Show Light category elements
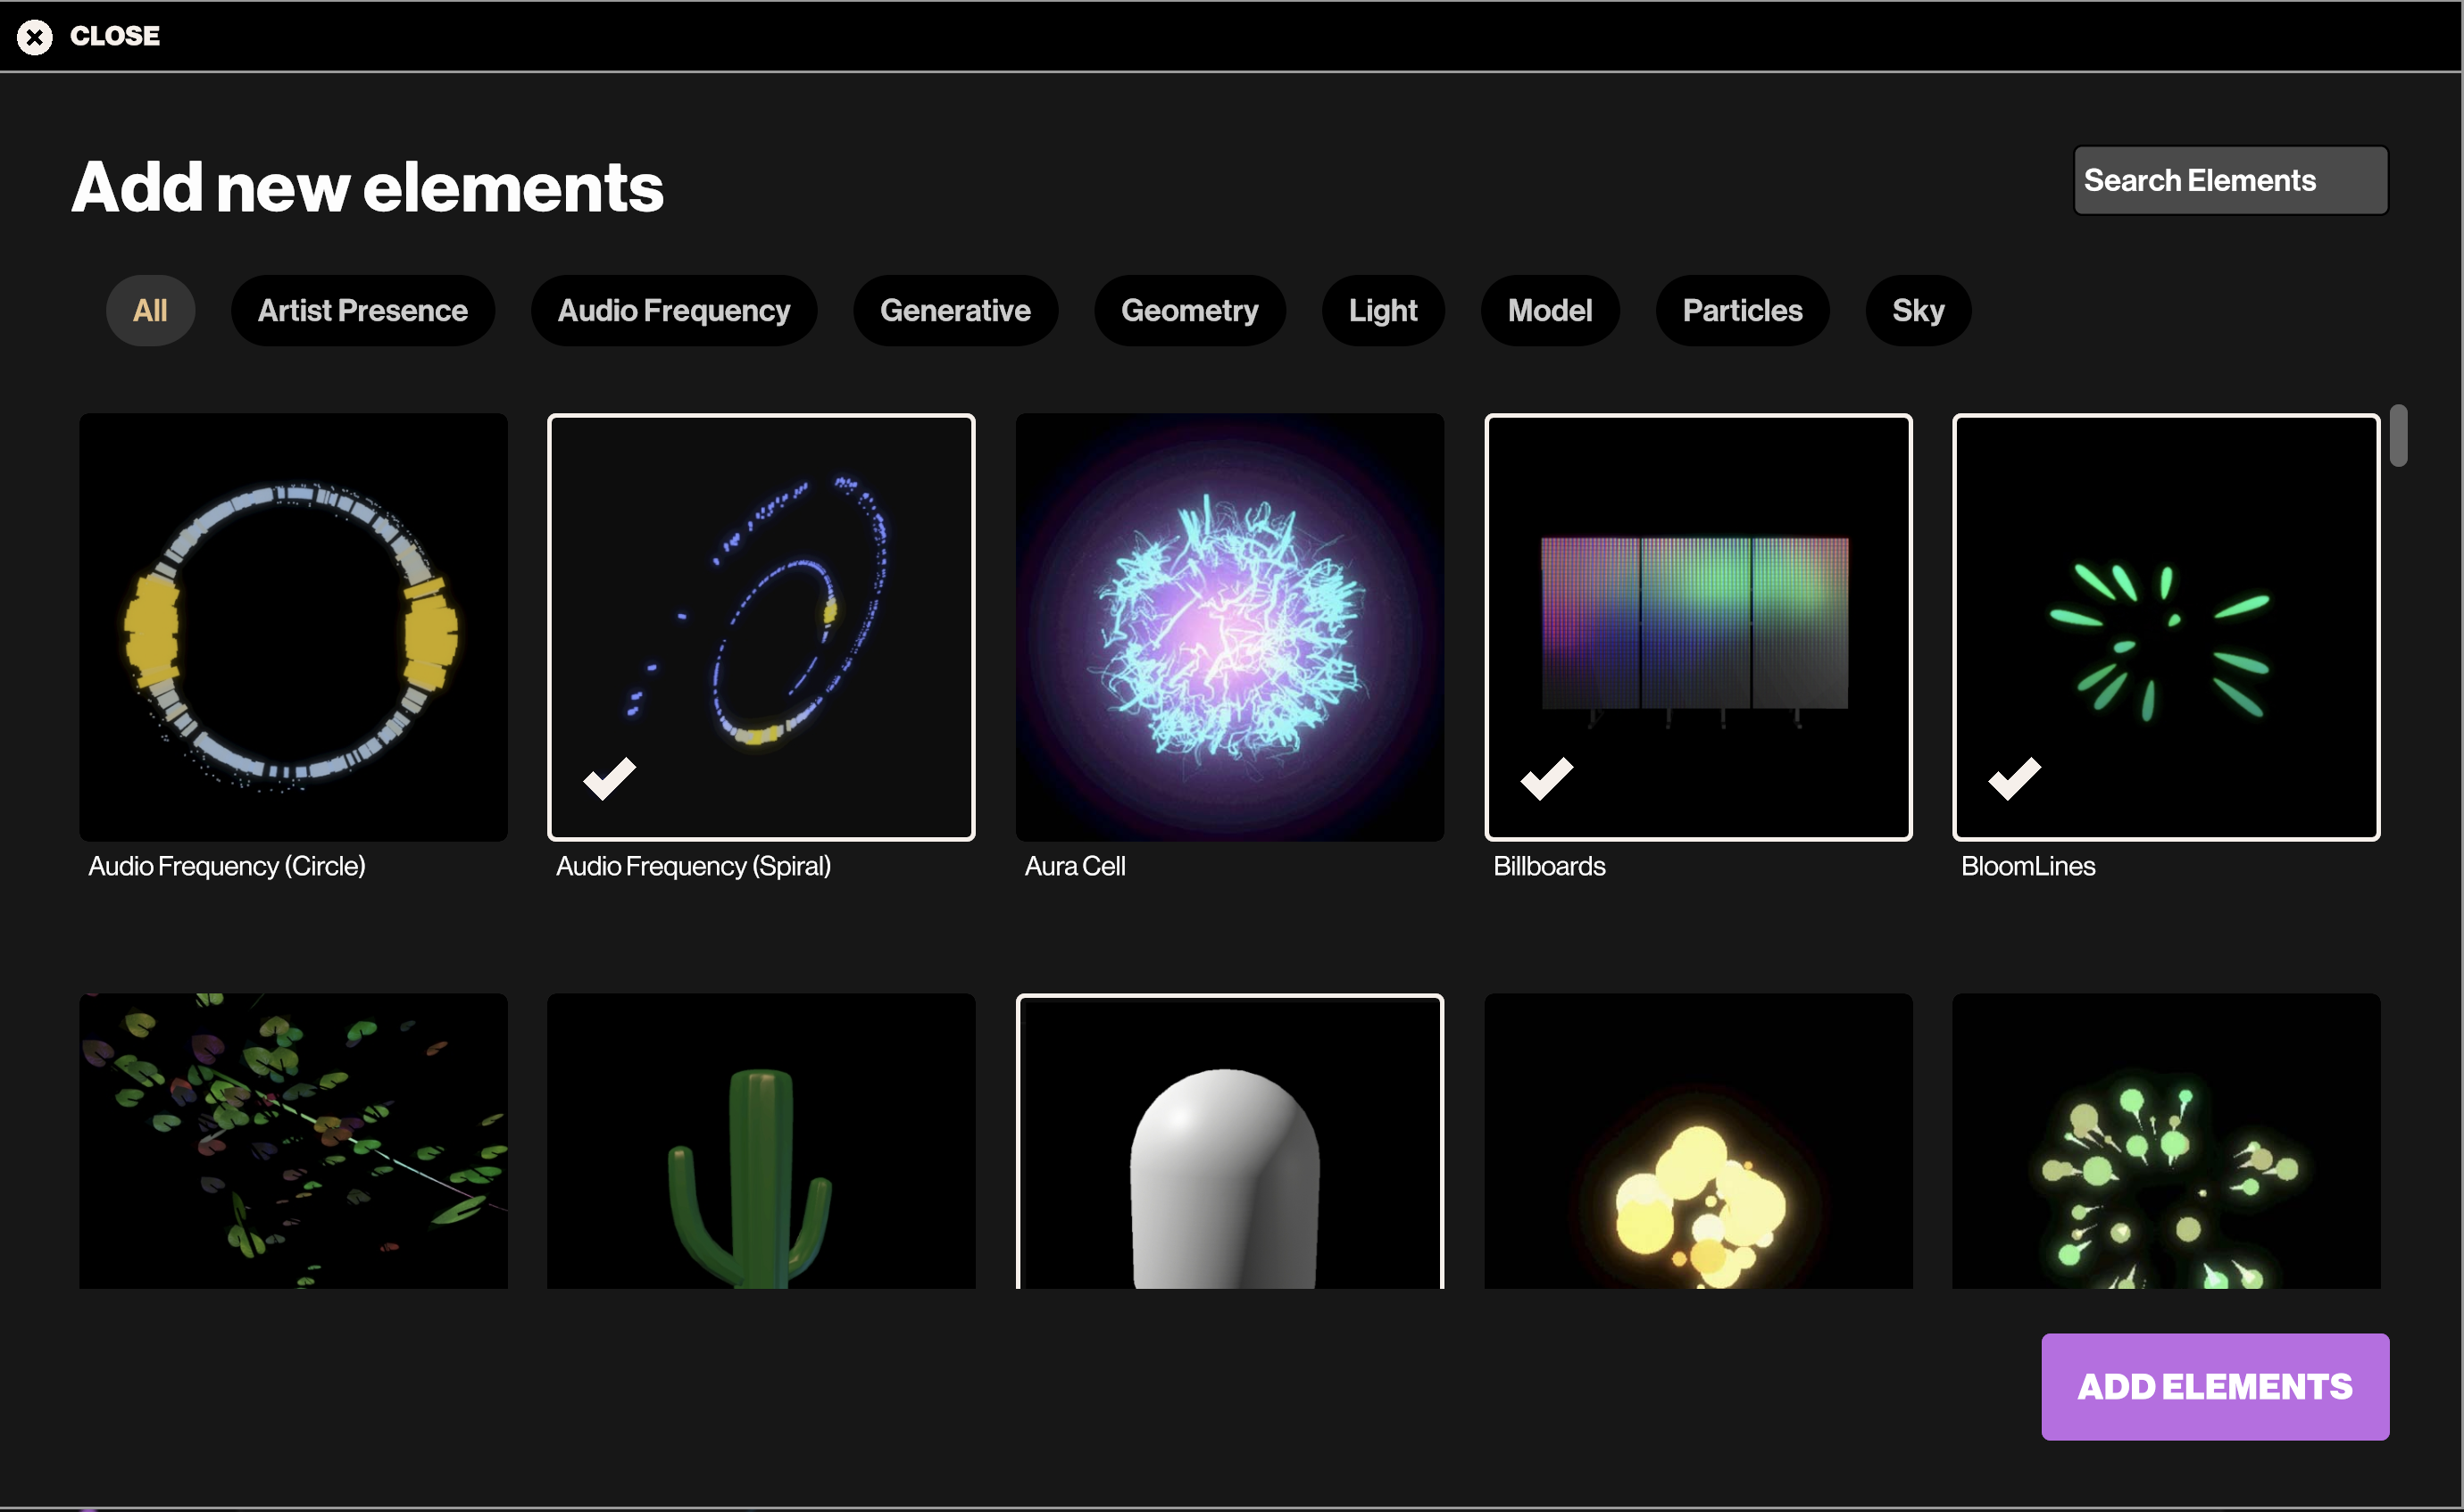Screen dimensions: 2464x1512 coord(1382,310)
